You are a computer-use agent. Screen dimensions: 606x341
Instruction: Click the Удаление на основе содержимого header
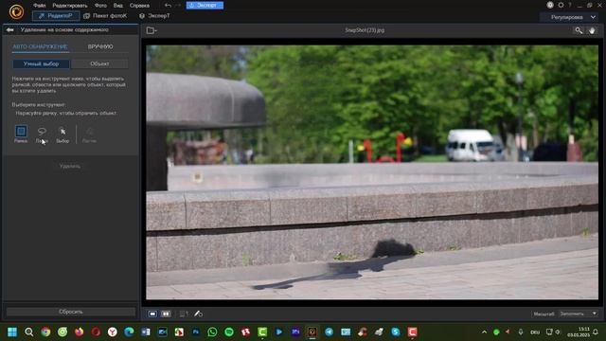click(64, 29)
